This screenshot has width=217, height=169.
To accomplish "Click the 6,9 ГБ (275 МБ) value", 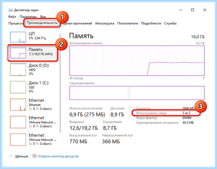I will coord(87,115).
